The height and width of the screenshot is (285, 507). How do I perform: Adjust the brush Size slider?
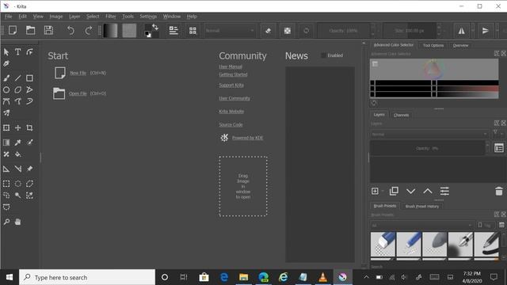click(410, 31)
